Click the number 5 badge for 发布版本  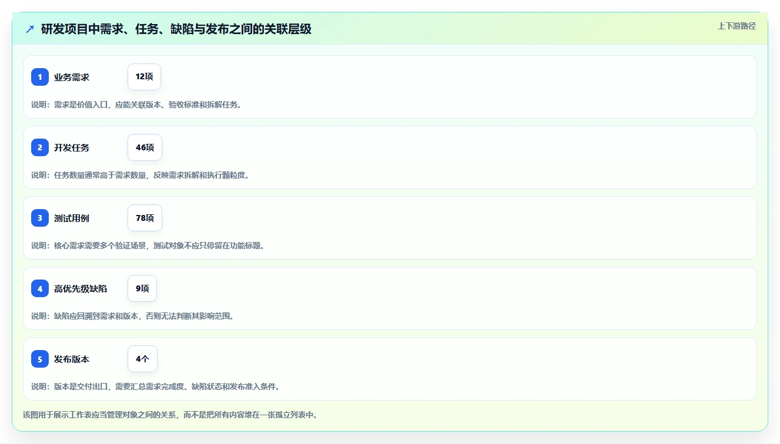[40, 359]
